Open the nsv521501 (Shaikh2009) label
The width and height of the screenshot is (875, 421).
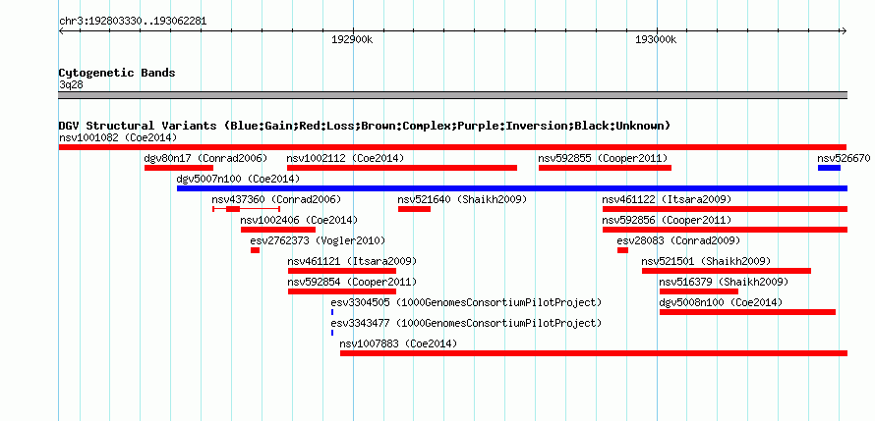(x=706, y=261)
